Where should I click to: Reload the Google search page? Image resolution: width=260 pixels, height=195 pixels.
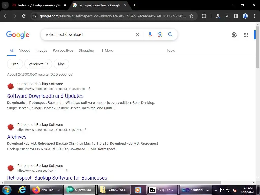pos(24,16)
